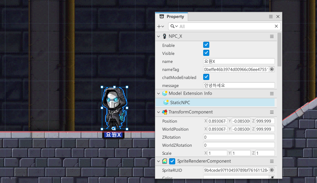Edit WorldPosition Z value
317x183 pixels.
265,129
